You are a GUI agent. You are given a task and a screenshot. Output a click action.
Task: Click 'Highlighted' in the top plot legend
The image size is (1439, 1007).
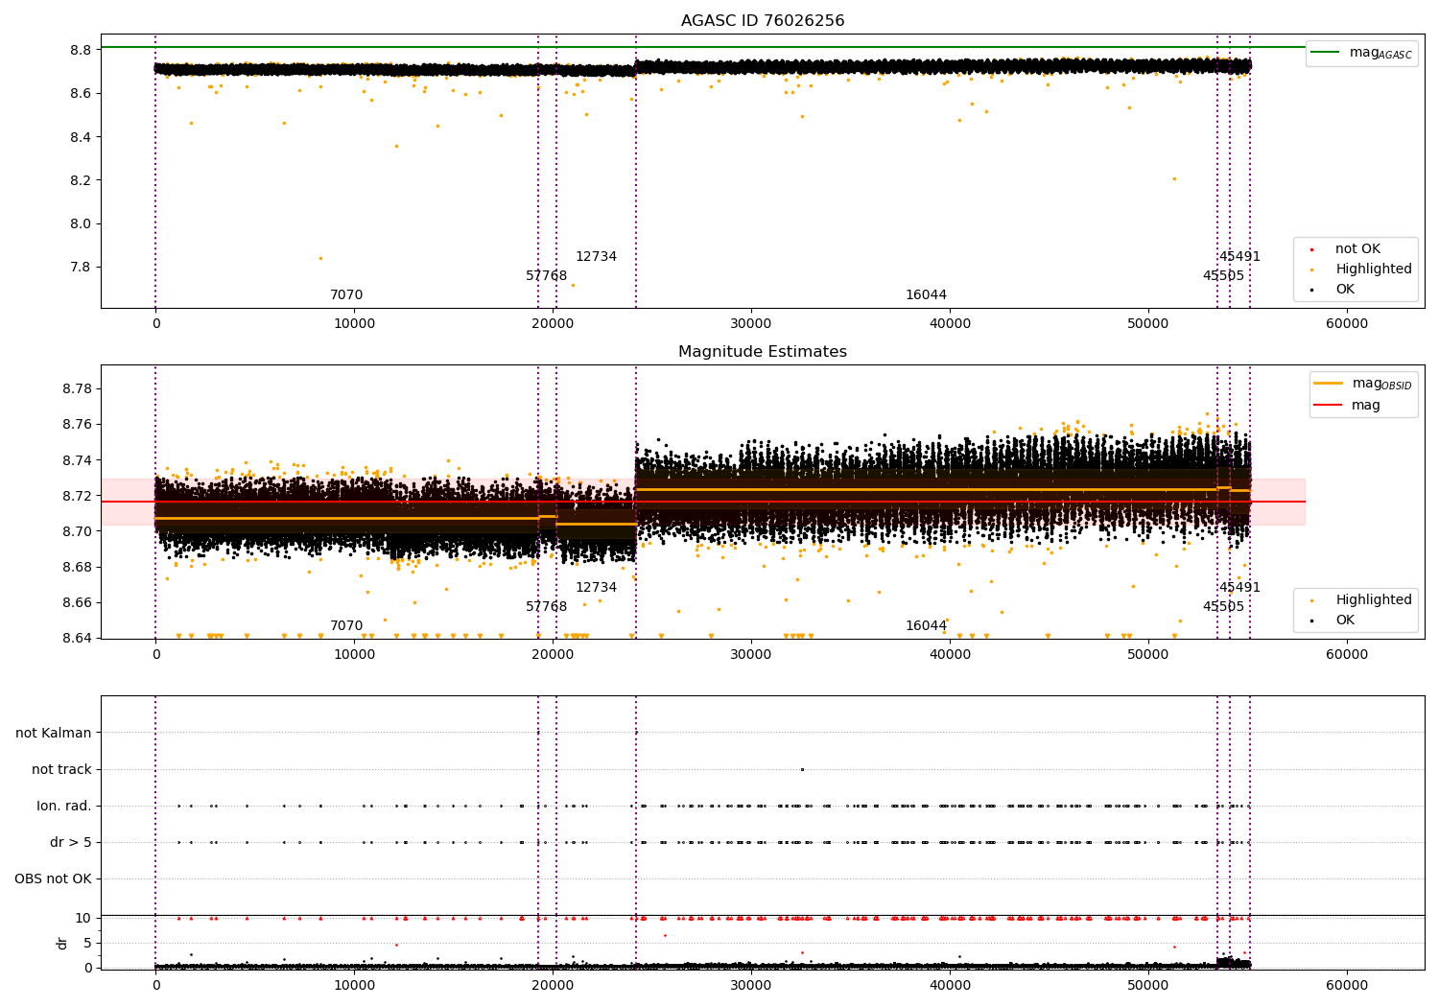[x=1374, y=269]
